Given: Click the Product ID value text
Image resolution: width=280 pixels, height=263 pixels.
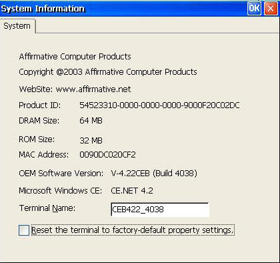Looking at the screenshot, I should pyautogui.click(x=159, y=105).
